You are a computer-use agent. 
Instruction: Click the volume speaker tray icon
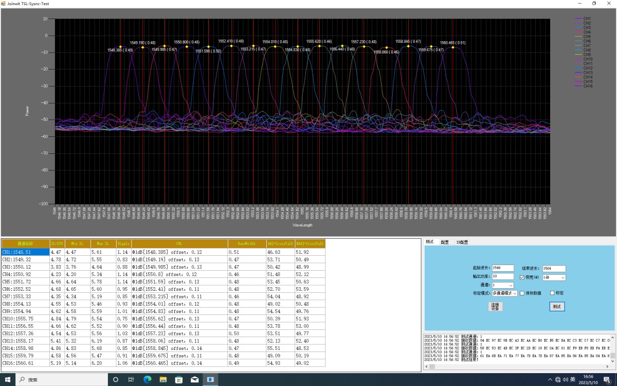(x=566, y=379)
